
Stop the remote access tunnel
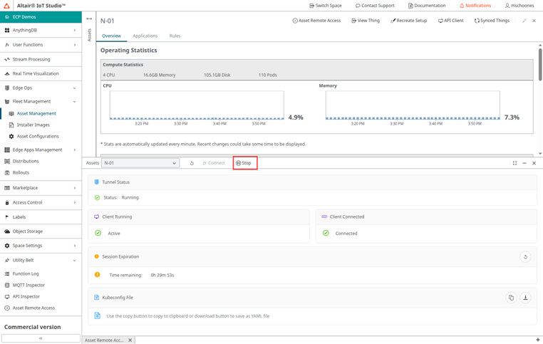pyautogui.click(x=244, y=163)
